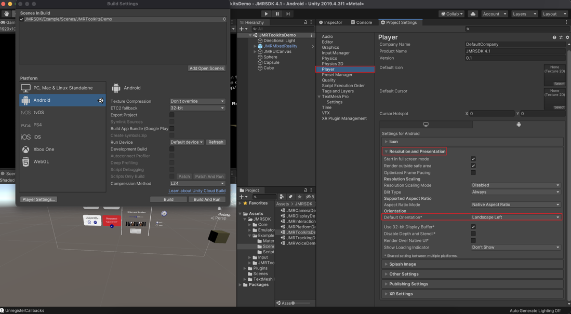Click the Player settings help icon

click(x=554, y=37)
